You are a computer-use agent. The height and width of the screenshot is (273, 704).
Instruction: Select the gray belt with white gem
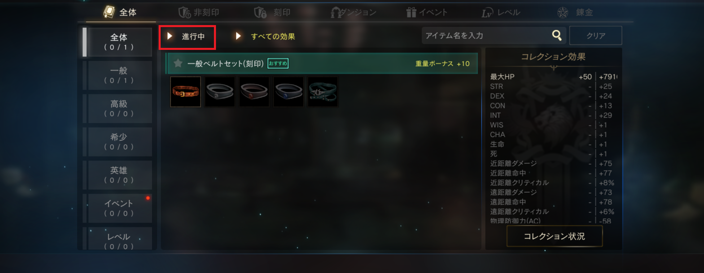pos(220,92)
